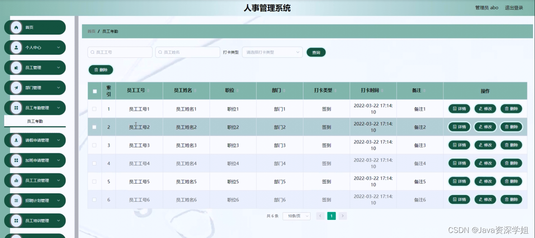The height and width of the screenshot is (238, 535).
Task: Click 修改 for row 员工工号2
Action: click(x=485, y=127)
